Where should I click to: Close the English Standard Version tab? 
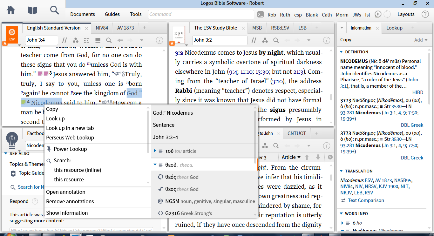point(86,28)
